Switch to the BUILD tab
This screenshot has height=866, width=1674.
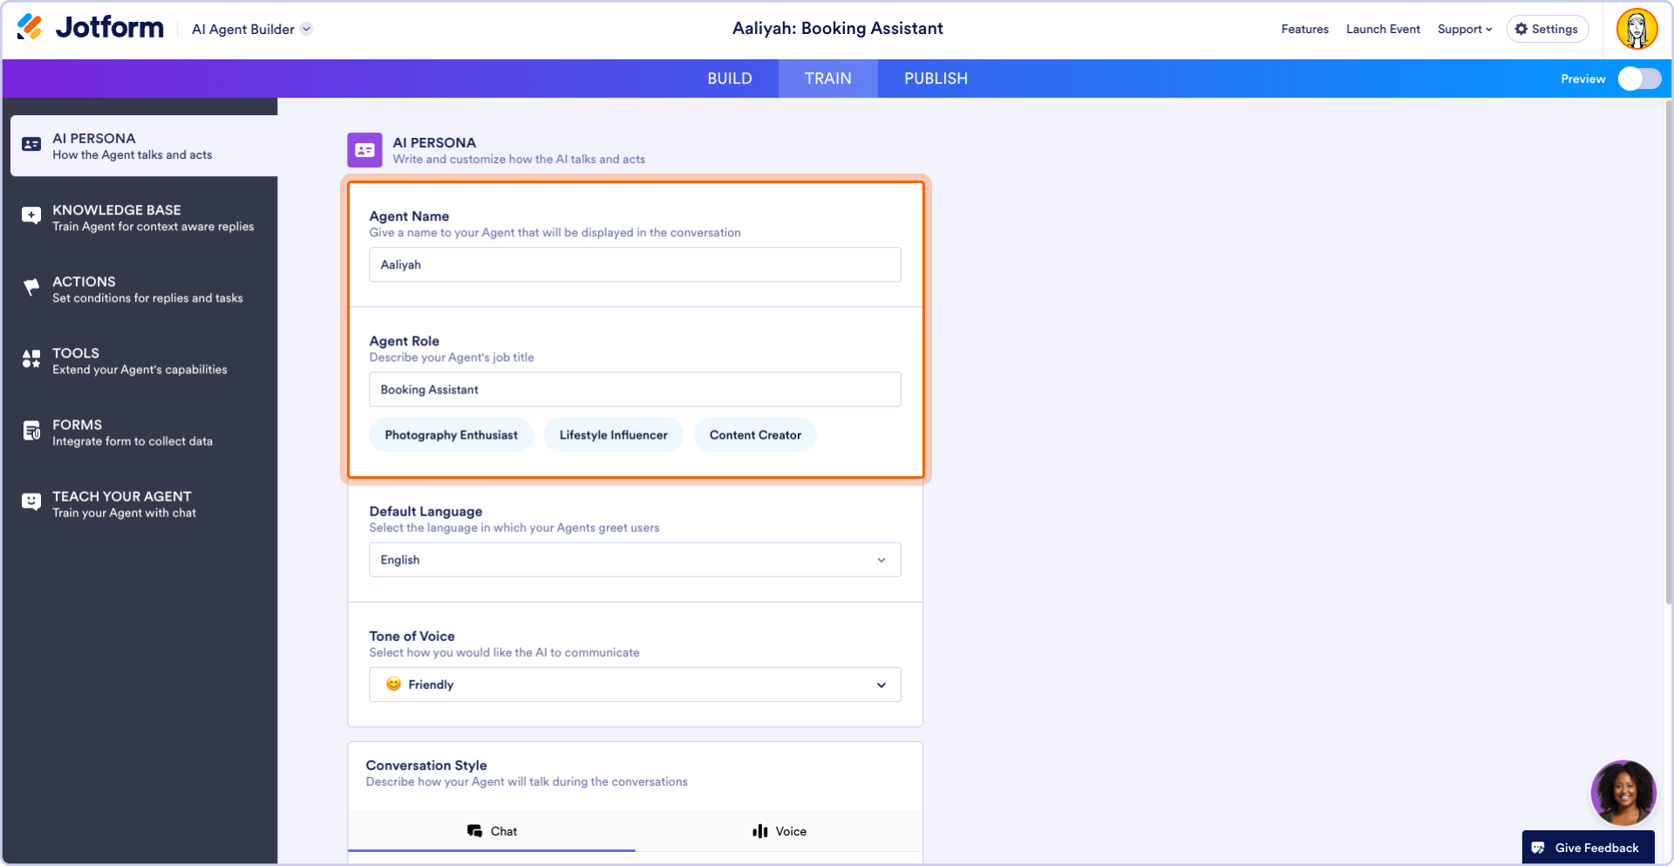coord(730,78)
